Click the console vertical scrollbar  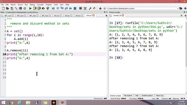[x=186, y=56]
